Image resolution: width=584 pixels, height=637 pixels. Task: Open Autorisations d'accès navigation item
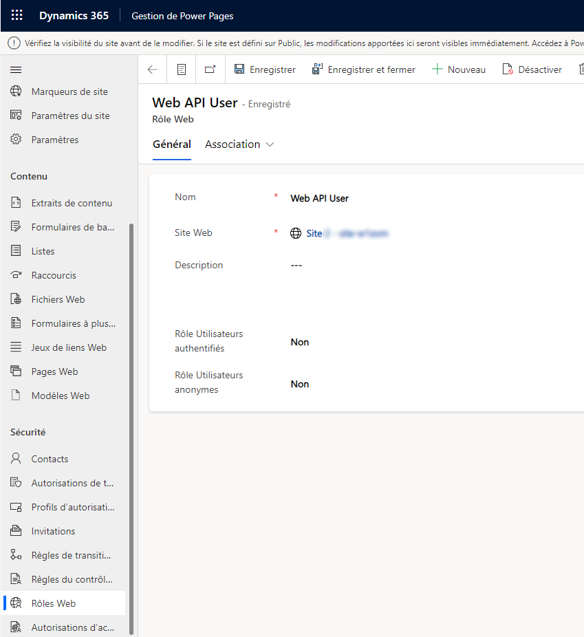[63, 627]
